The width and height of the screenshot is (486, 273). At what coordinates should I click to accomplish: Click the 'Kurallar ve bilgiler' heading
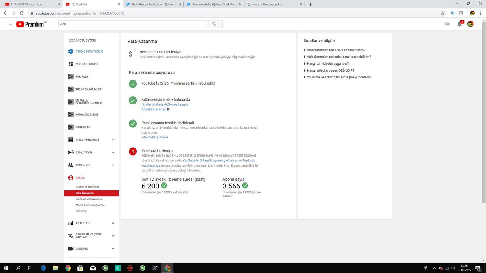tap(320, 40)
